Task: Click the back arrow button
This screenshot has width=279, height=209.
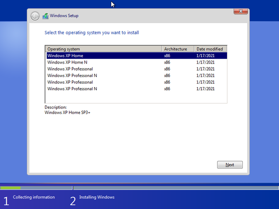Action: tap(35, 16)
